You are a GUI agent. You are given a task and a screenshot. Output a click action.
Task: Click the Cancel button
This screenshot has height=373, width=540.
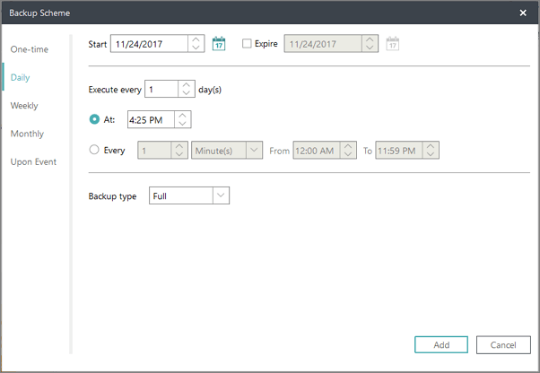pos(503,345)
